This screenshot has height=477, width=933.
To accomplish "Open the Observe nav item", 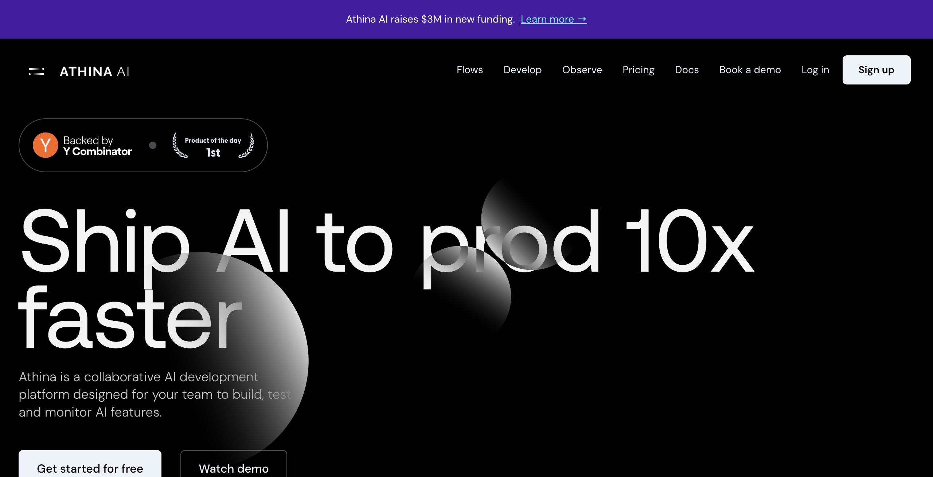I will (582, 70).
